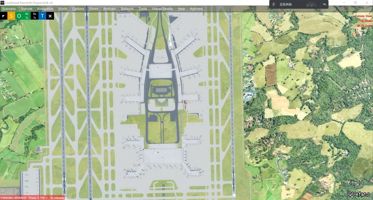Open the Vehicle menu

click(26, 9)
